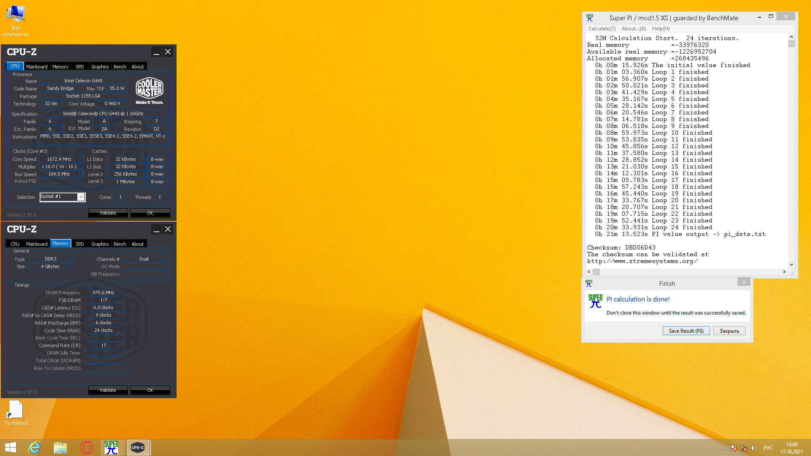This screenshot has width=811, height=456.
Task: Open the TestMem5 desktop shortcut
Action: 16,413
